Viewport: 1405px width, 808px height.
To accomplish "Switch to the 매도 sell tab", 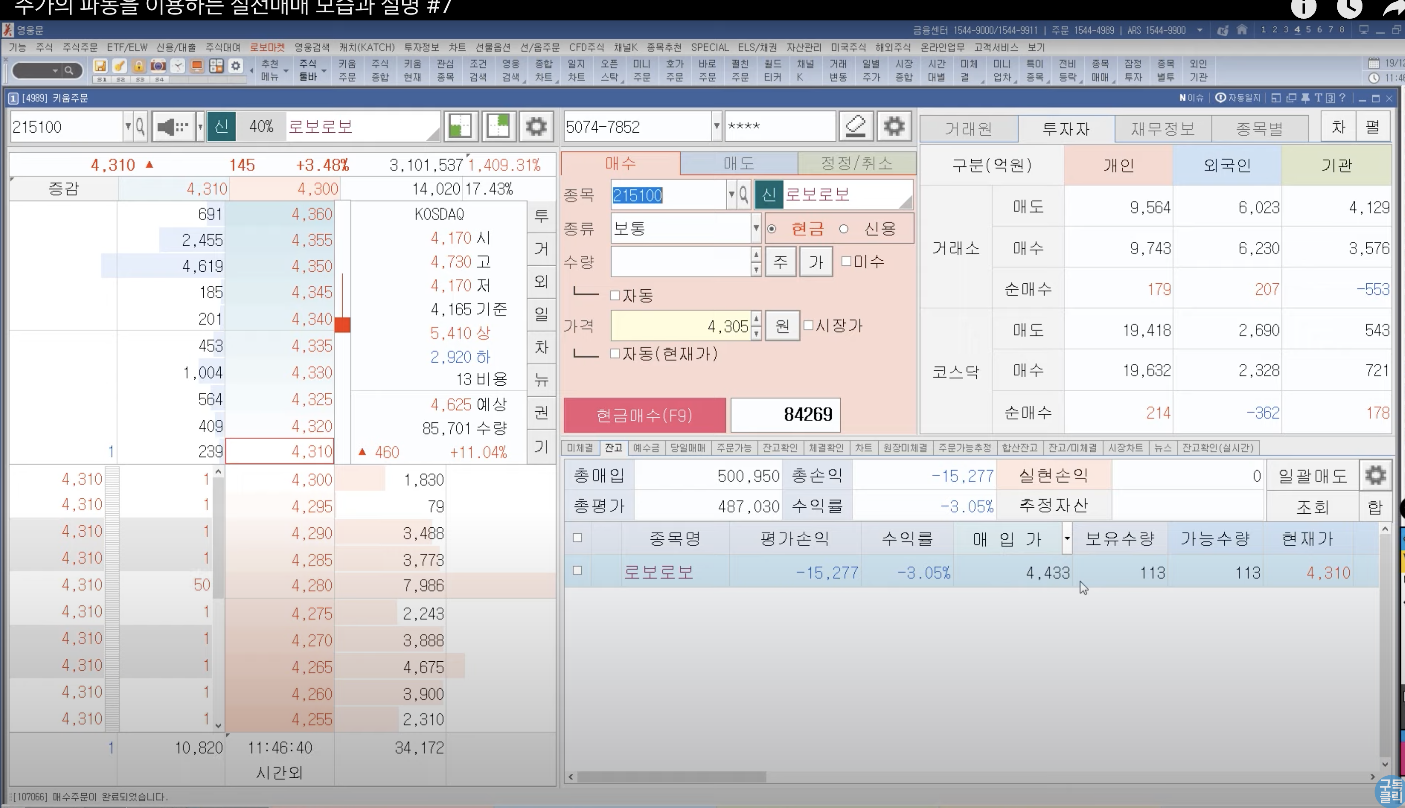I will coord(739,163).
